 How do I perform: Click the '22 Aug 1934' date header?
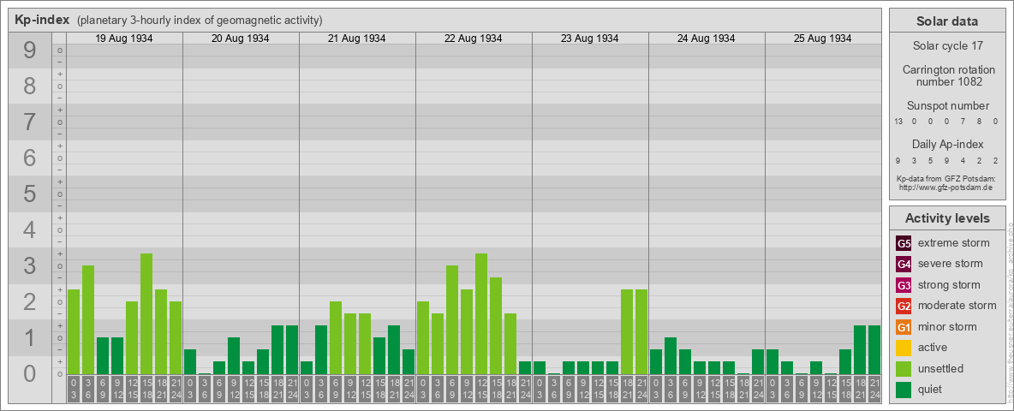pos(474,39)
